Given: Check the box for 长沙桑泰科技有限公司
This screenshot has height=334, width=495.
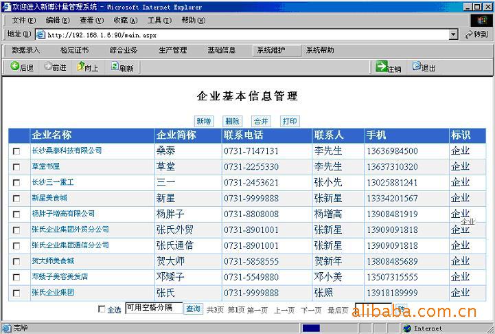Looking at the screenshot, I should tap(16, 151).
